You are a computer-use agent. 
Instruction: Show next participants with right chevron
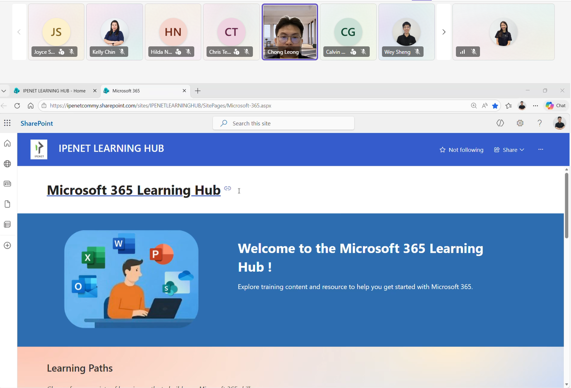click(444, 32)
